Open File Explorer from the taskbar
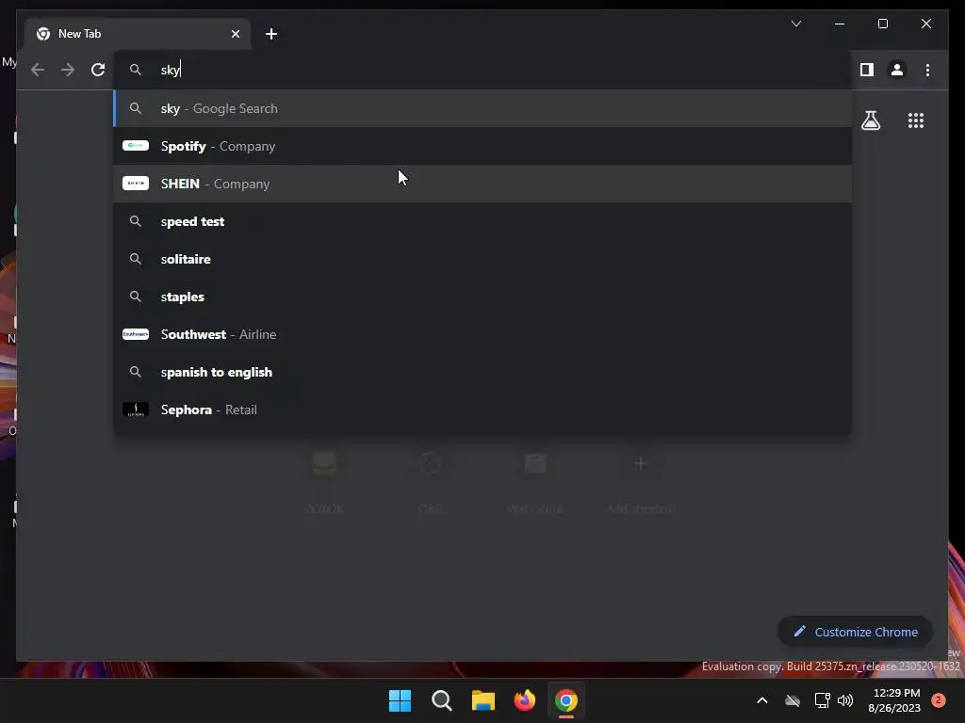Screen dimensions: 965x723 tap(483, 700)
